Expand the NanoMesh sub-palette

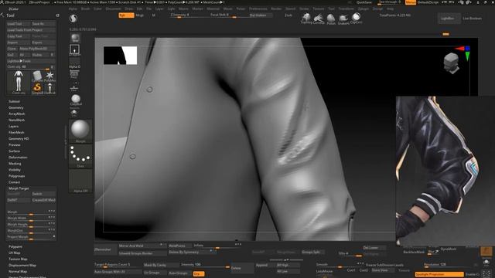[17, 120]
